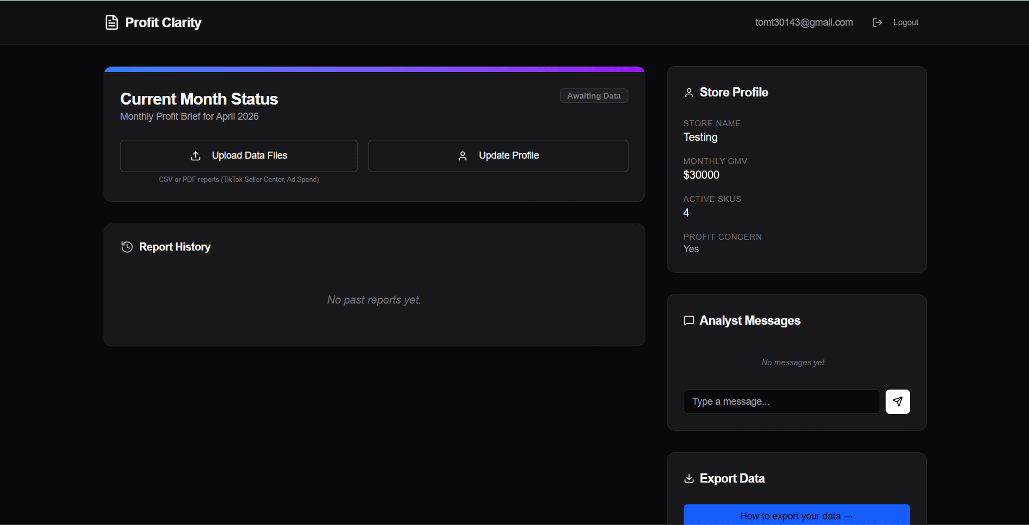Image resolution: width=1029 pixels, height=525 pixels.
Task: Open the Update Profile button
Action: [498, 156]
